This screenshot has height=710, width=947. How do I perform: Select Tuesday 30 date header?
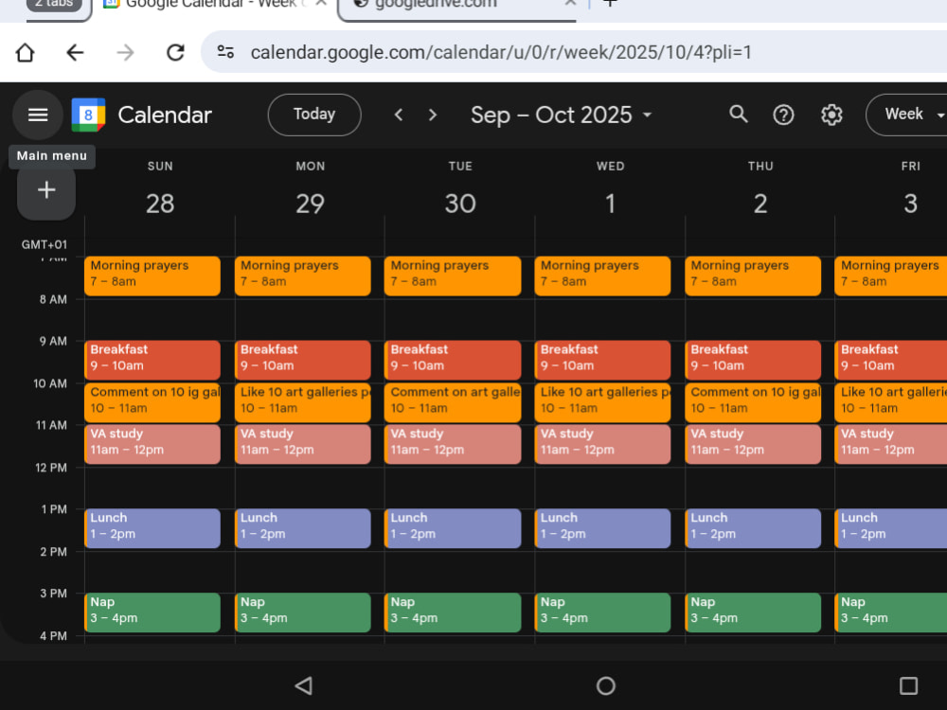tap(460, 204)
